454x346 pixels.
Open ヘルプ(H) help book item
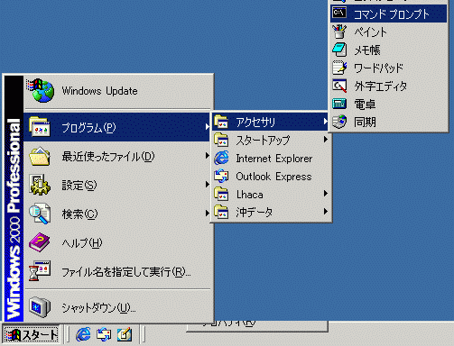(x=117, y=242)
